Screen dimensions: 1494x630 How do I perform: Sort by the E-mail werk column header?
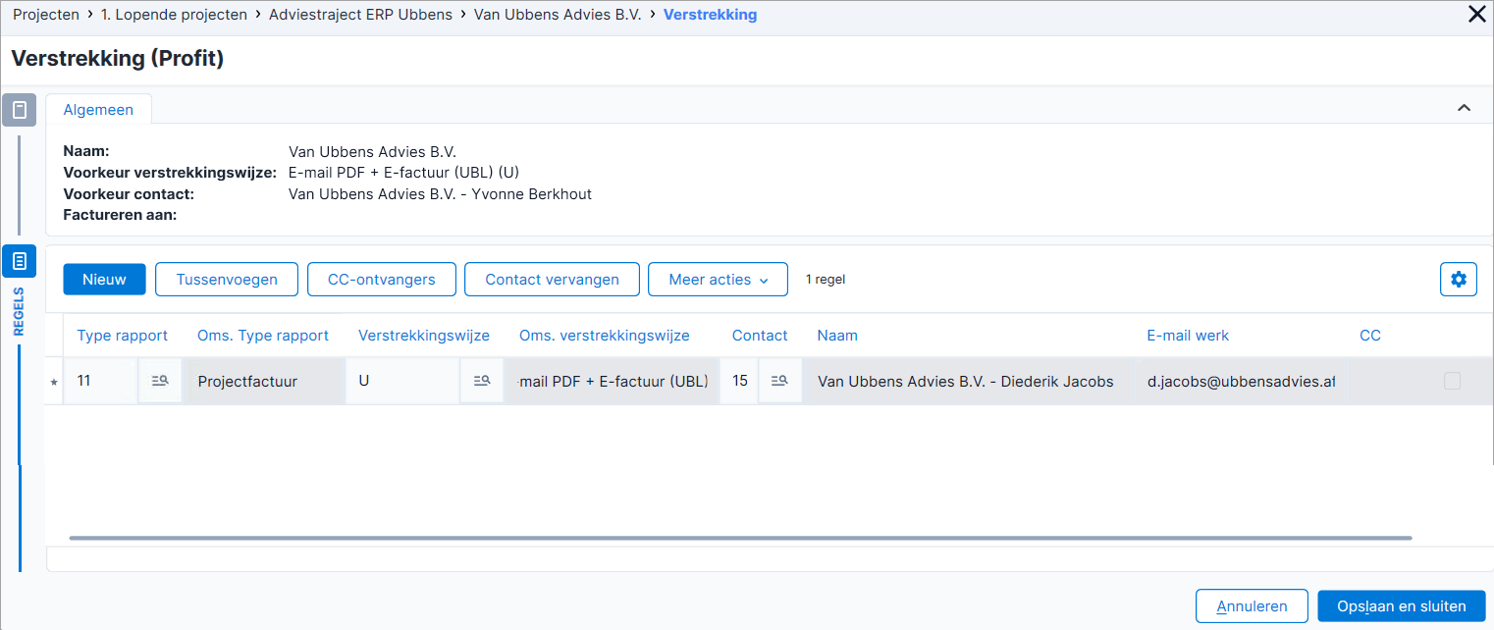(1188, 336)
